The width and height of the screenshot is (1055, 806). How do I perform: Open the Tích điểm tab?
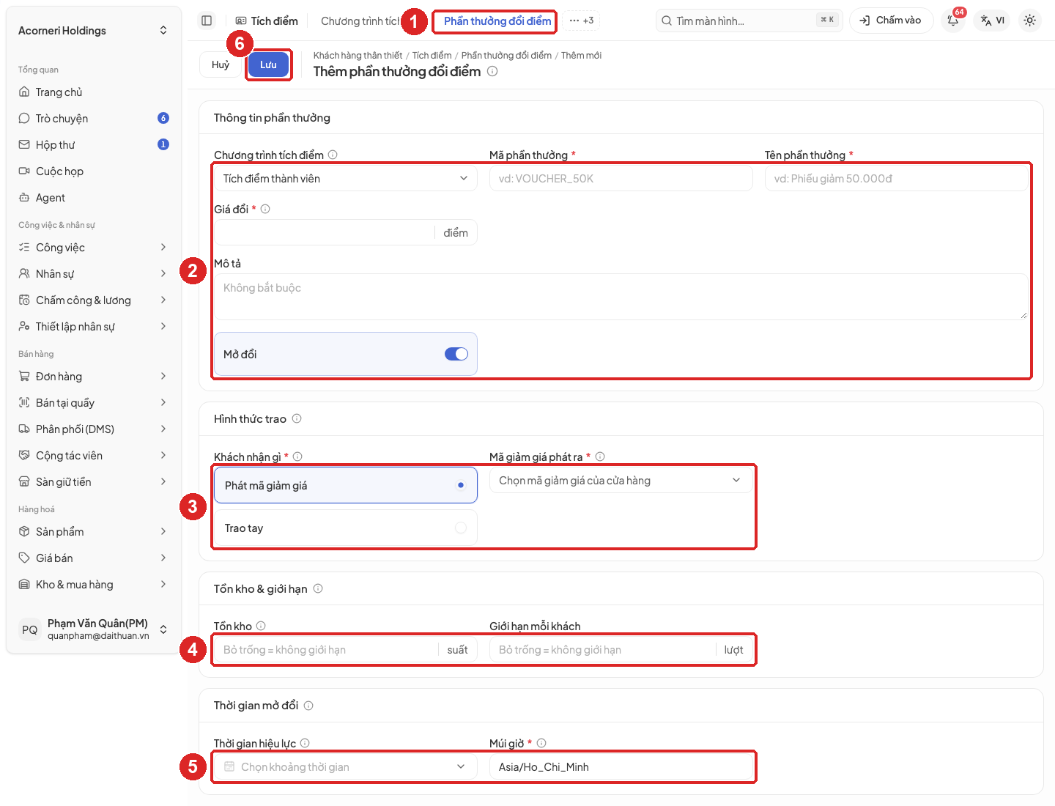pos(267,21)
